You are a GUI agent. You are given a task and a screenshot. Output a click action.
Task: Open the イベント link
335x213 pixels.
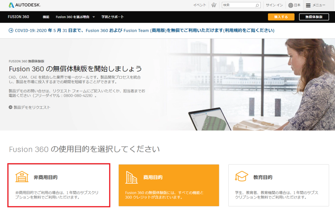tap(200, 5)
